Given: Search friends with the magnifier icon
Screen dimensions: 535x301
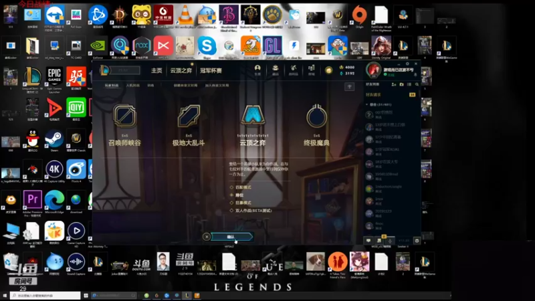Looking at the screenshot, I should click(417, 84).
